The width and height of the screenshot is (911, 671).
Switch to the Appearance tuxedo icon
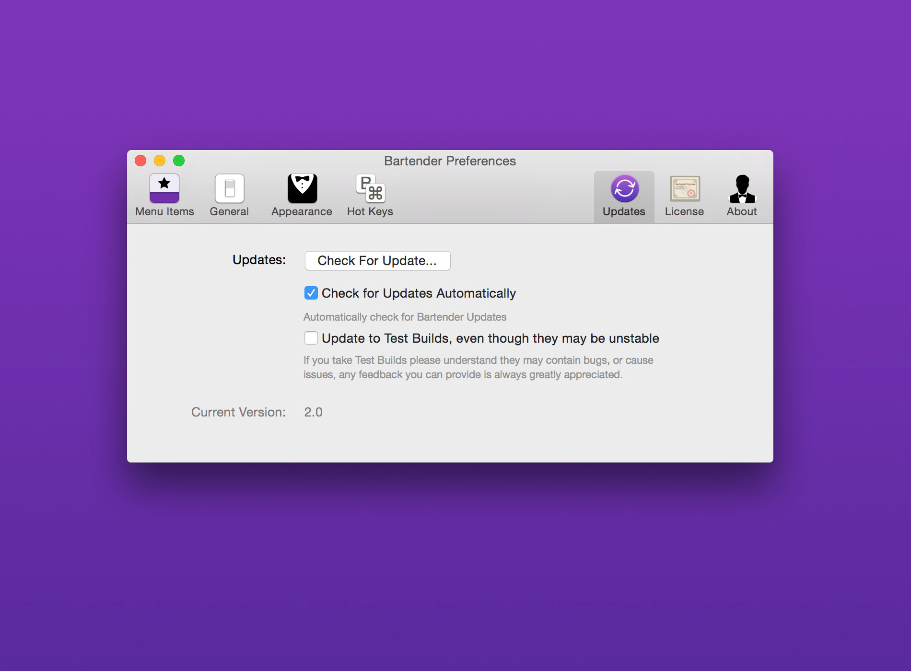point(302,188)
